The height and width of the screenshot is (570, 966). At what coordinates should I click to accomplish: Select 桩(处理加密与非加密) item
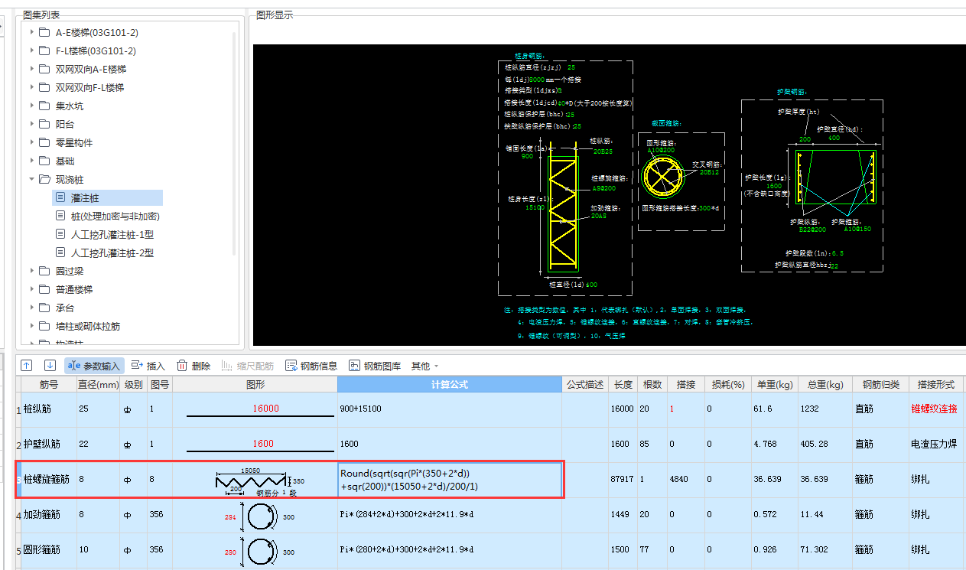pyautogui.click(x=115, y=216)
